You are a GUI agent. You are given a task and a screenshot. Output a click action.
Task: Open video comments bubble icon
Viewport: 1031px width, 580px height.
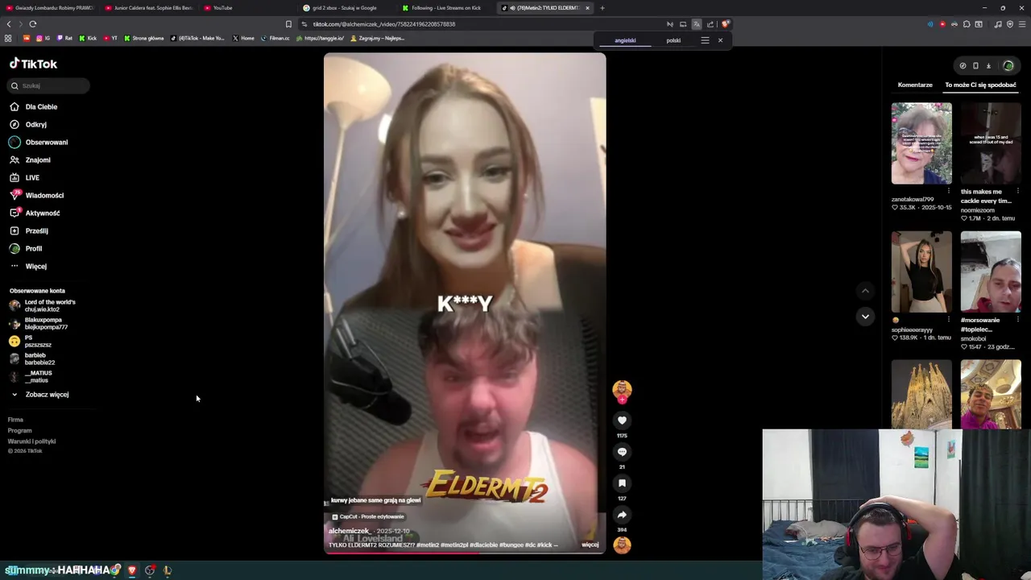click(x=622, y=451)
